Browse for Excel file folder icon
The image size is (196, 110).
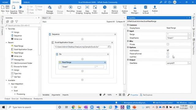point(110,47)
